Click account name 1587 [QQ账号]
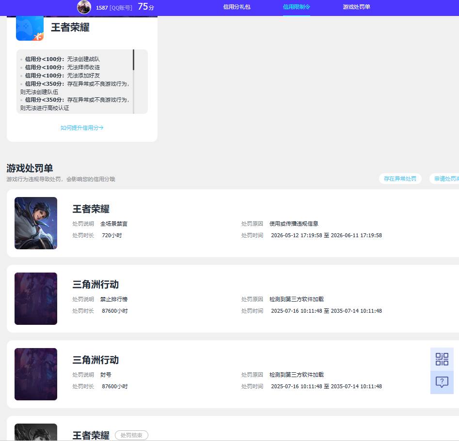Image resolution: width=459 pixels, height=441 pixels. point(114,8)
